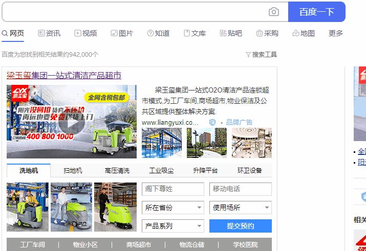This screenshot has height=251, width=366.
Task: Switch to the 资讯 tab
Action: point(49,33)
